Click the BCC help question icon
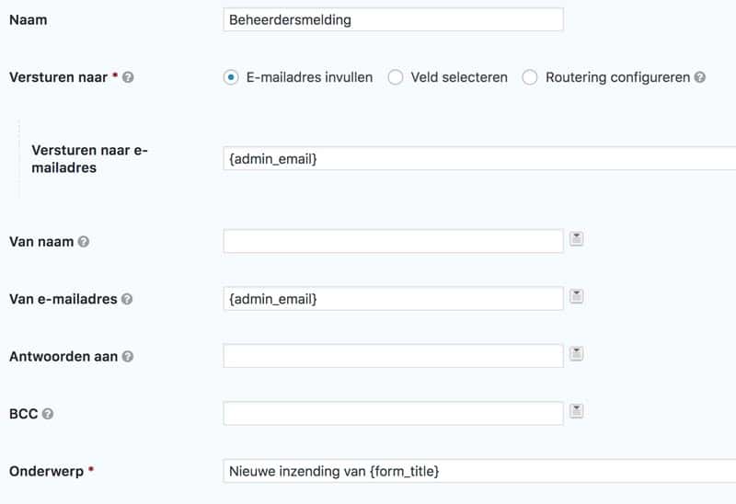Image resolution: width=736 pixels, height=504 pixels. (48, 414)
